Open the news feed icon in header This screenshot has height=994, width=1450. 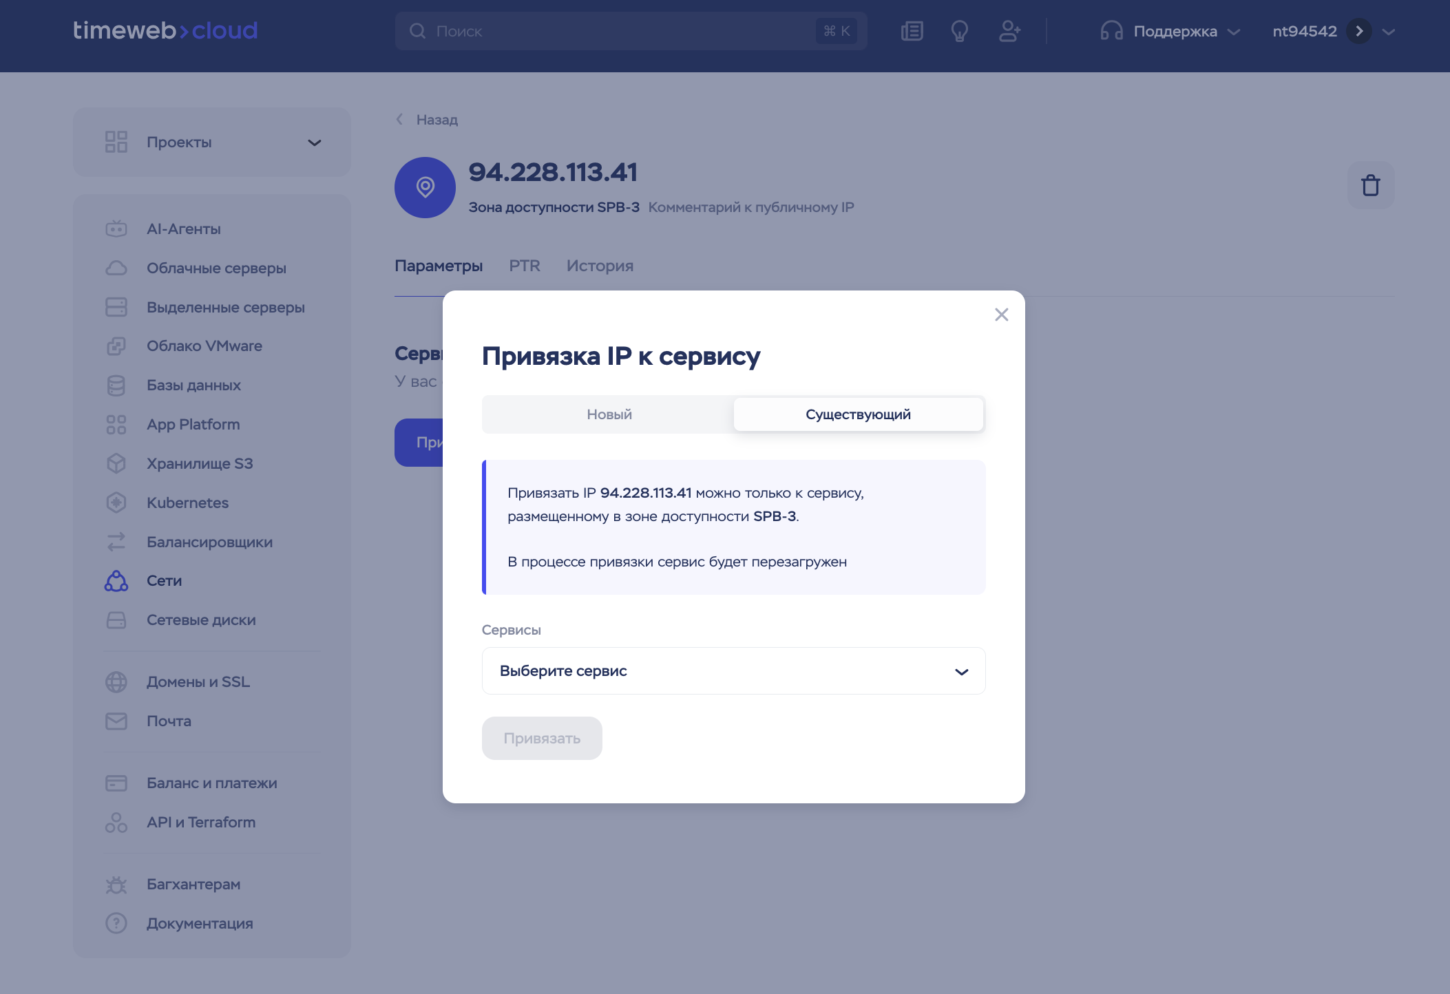912,31
